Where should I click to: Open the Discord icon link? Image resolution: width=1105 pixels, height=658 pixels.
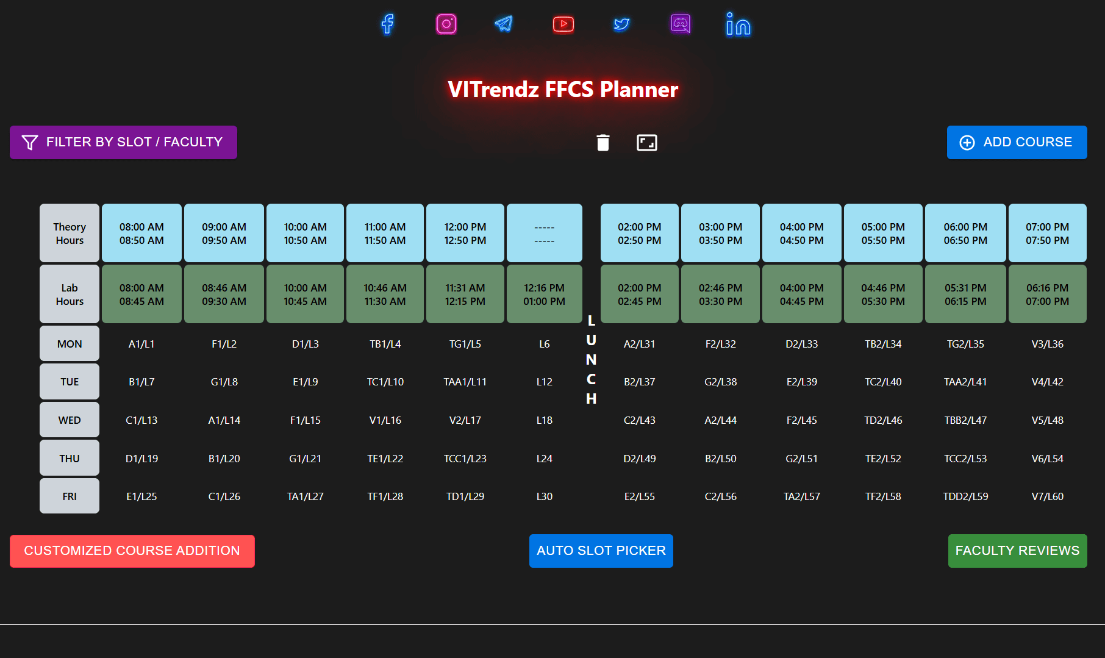pyautogui.click(x=680, y=24)
